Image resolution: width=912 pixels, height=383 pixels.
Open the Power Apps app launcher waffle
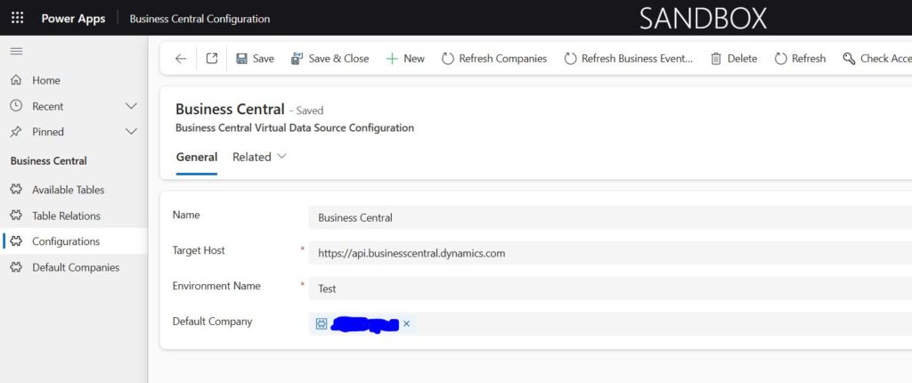[17, 18]
